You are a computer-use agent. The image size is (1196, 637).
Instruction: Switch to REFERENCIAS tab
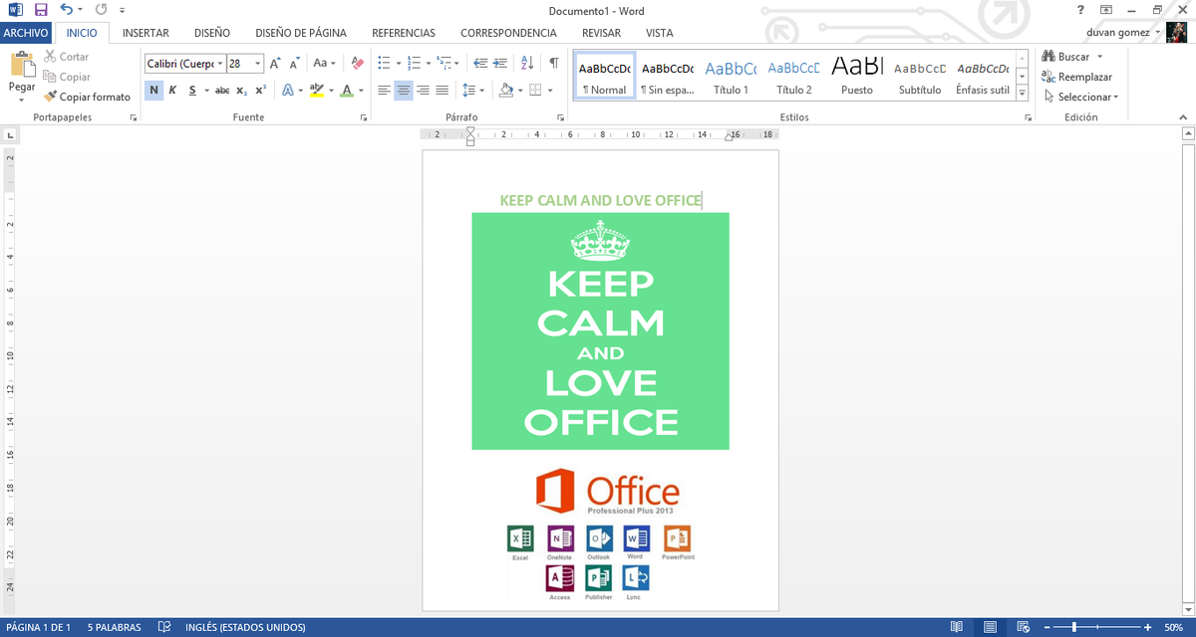(x=404, y=33)
